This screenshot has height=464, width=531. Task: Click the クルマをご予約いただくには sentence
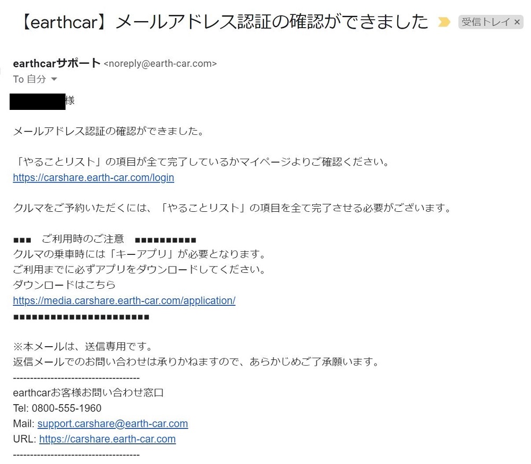[233, 208]
